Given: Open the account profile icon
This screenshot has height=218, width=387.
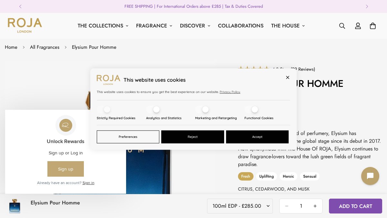Looking at the screenshot, I should point(358,26).
